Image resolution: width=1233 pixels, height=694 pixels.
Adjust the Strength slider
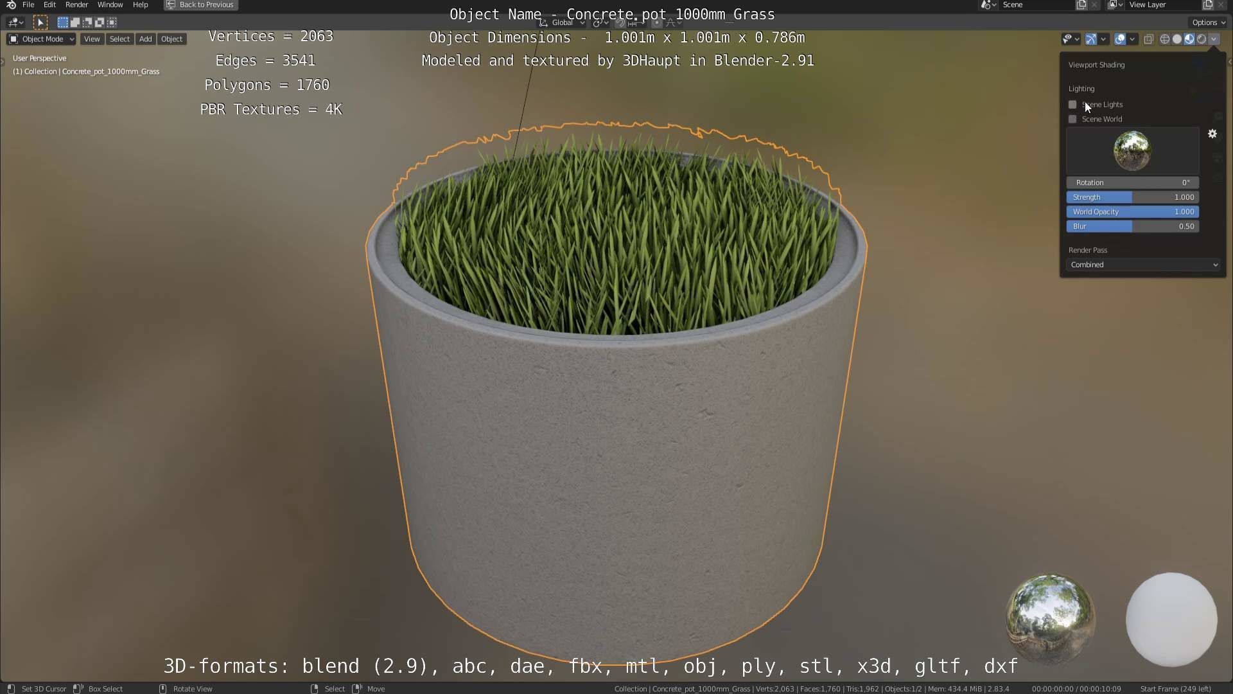click(1133, 197)
